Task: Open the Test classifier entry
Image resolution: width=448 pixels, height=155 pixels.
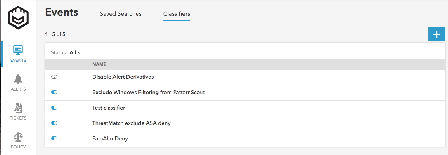Action: tap(109, 108)
